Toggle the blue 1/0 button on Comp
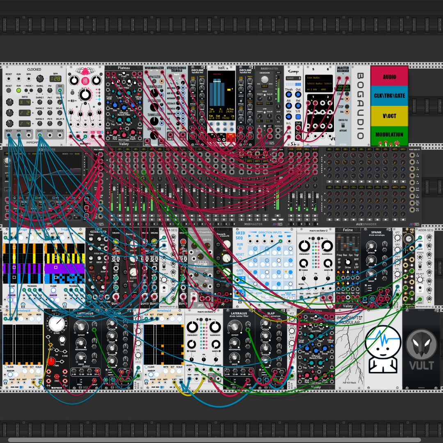 298,116
